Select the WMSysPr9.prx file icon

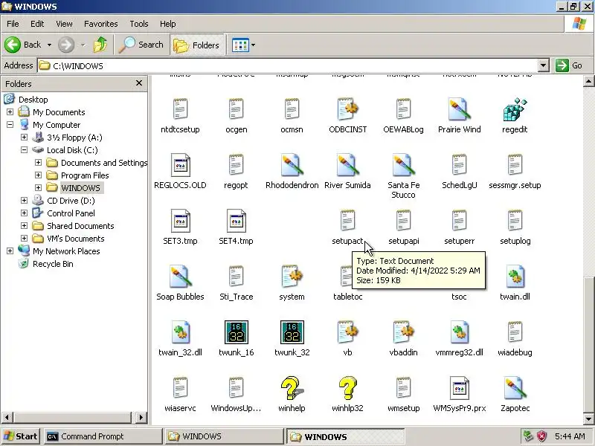pos(459,388)
